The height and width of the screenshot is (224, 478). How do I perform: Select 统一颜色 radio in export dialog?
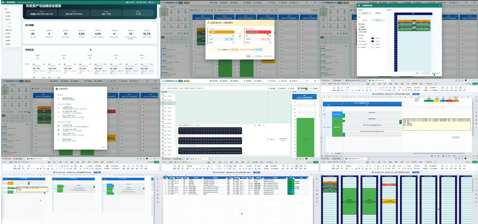point(359,32)
